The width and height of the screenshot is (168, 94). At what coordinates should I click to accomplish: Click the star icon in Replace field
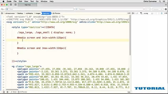76,9
